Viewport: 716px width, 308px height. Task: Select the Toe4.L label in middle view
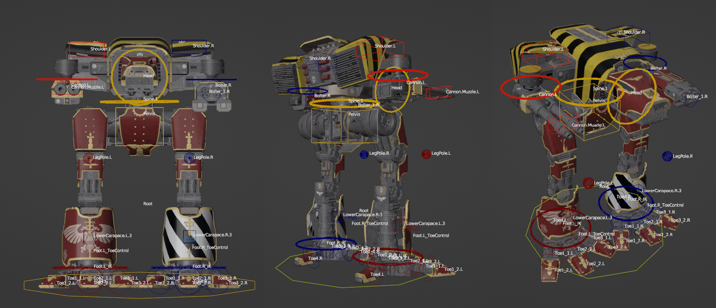(x=377, y=274)
